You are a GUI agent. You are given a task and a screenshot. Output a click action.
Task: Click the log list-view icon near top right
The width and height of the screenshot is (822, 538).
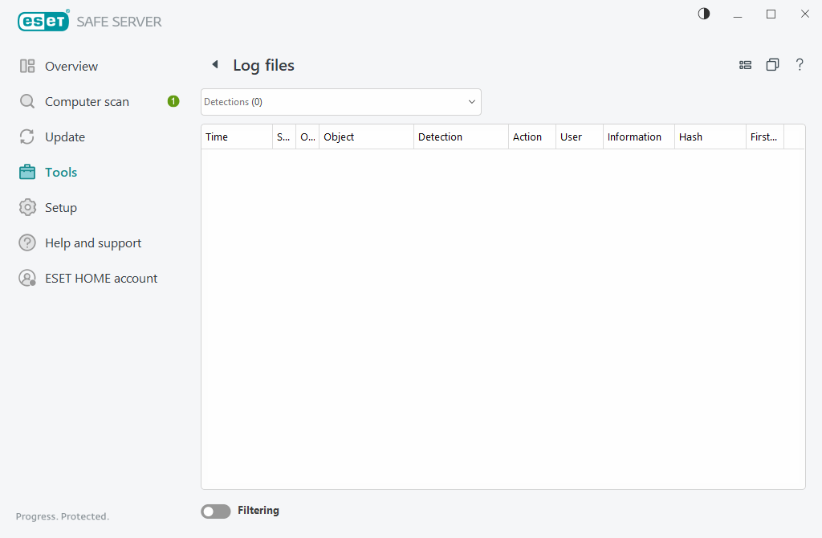coord(745,64)
